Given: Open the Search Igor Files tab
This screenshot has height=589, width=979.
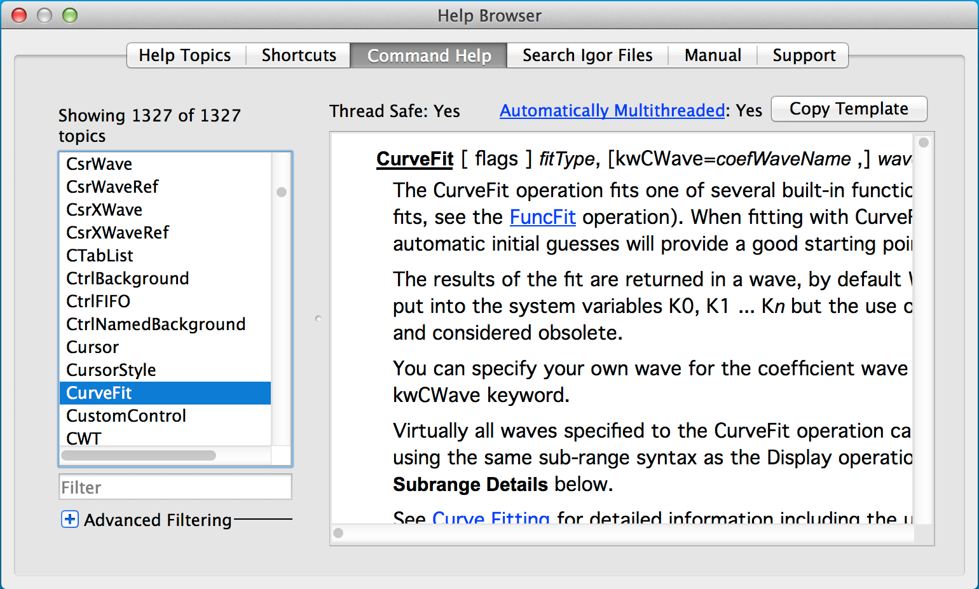Looking at the screenshot, I should [x=587, y=55].
